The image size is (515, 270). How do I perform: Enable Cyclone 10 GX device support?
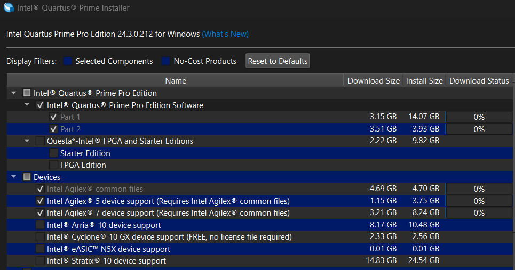(x=40, y=237)
